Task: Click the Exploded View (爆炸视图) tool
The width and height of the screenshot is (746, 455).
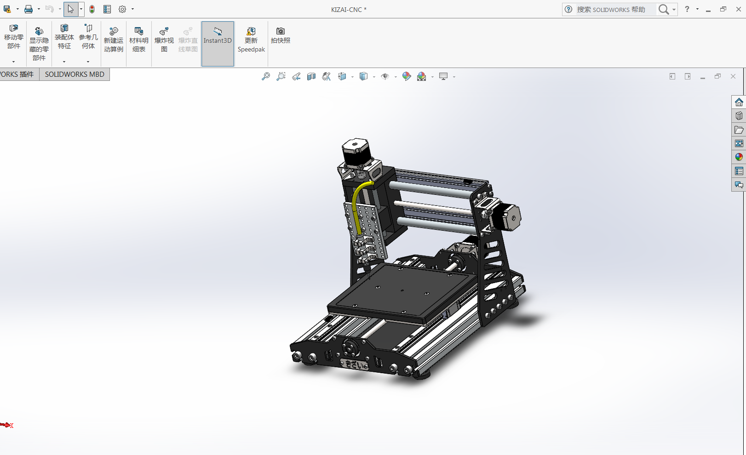Action: [x=164, y=40]
